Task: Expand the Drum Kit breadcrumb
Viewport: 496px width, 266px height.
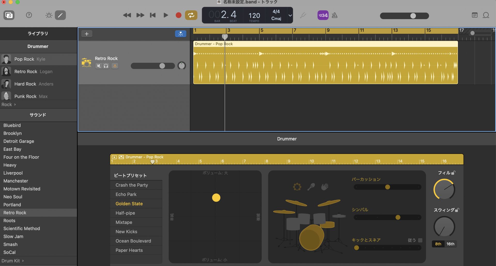Action: [x=12, y=261]
